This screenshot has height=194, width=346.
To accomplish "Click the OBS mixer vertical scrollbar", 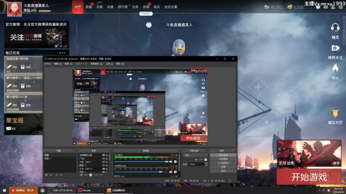I will point(179,163).
